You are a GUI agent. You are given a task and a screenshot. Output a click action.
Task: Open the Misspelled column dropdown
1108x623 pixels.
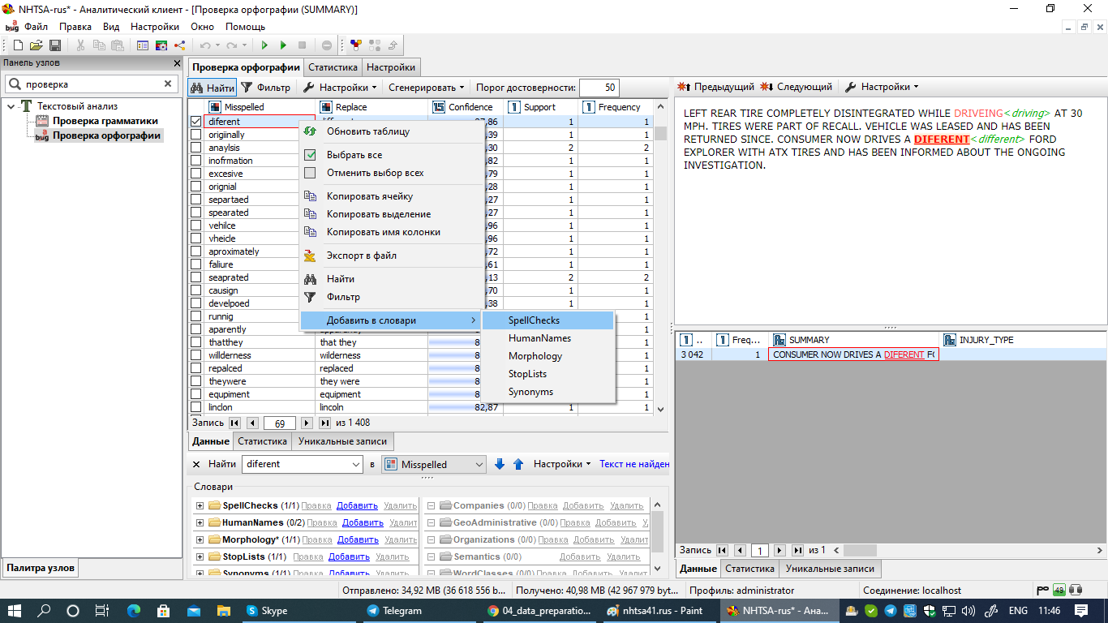click(479, 464)
